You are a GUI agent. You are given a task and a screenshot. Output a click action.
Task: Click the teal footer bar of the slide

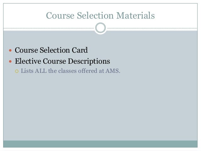click(100, 144)
